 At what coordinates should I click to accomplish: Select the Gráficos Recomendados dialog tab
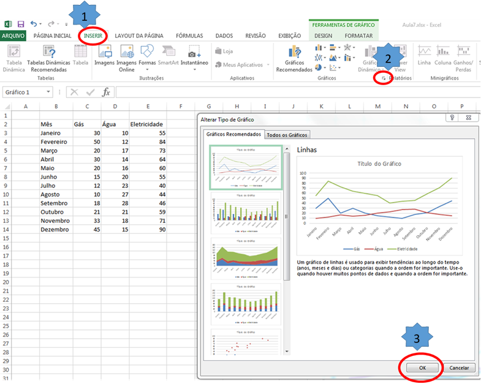tap(233, 134)
